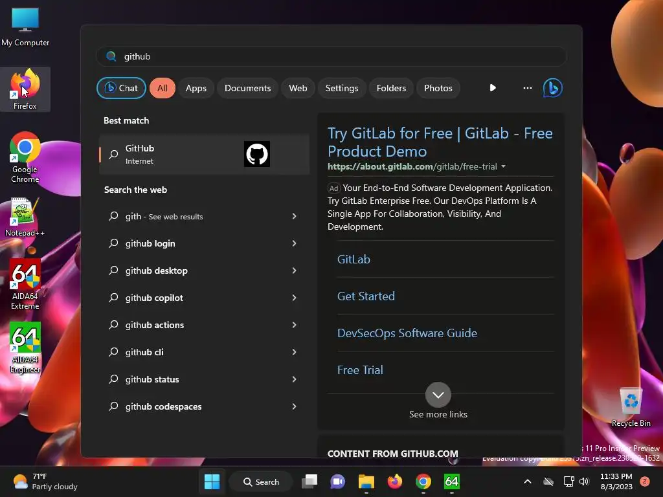This screenshot has width=663, height=497.
Task: Open Notepad++ desktop shortcut
Action: tap(25, 217)
